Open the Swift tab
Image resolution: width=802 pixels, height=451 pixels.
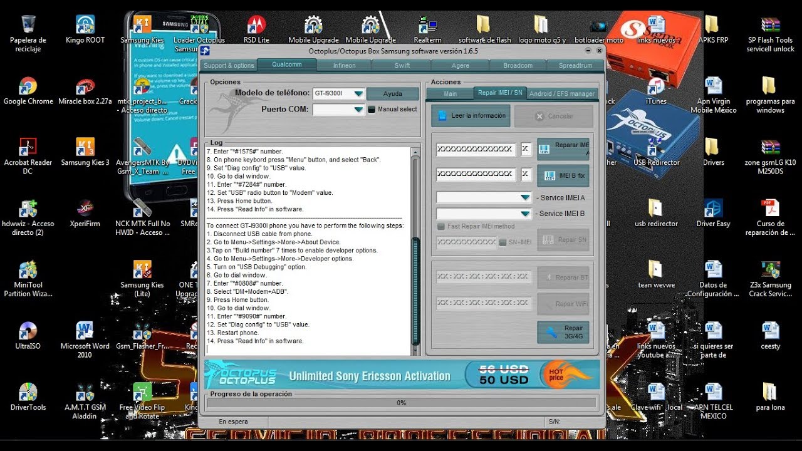402,65
